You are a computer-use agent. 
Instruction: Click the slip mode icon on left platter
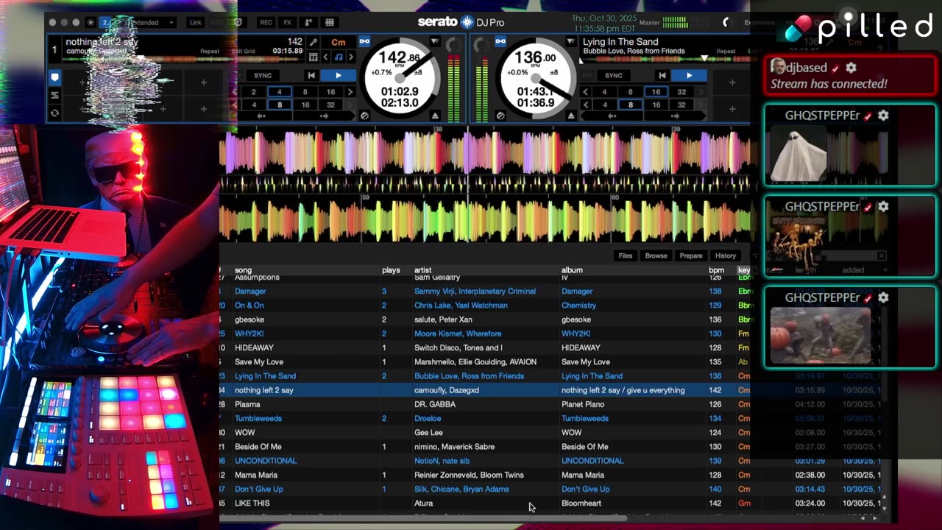(x=365, y=116)
